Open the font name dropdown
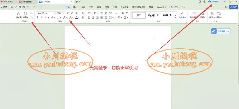Screen dimensions: 239x109 pos(45,13)
